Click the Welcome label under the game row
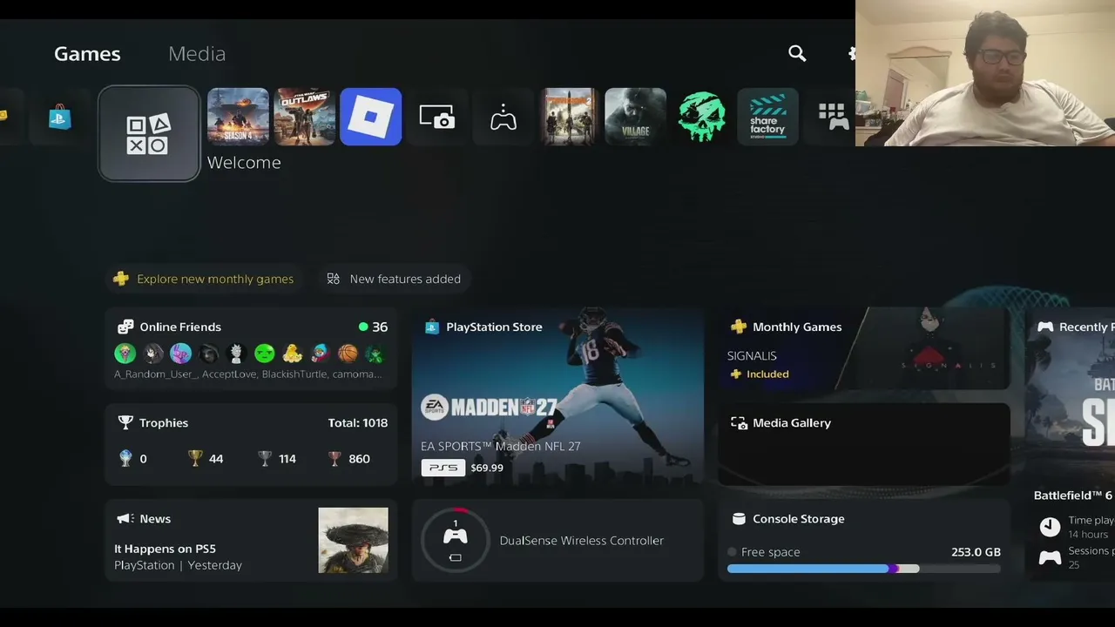Viewport: 1115px width, 627px height. [x=244, y=163]
